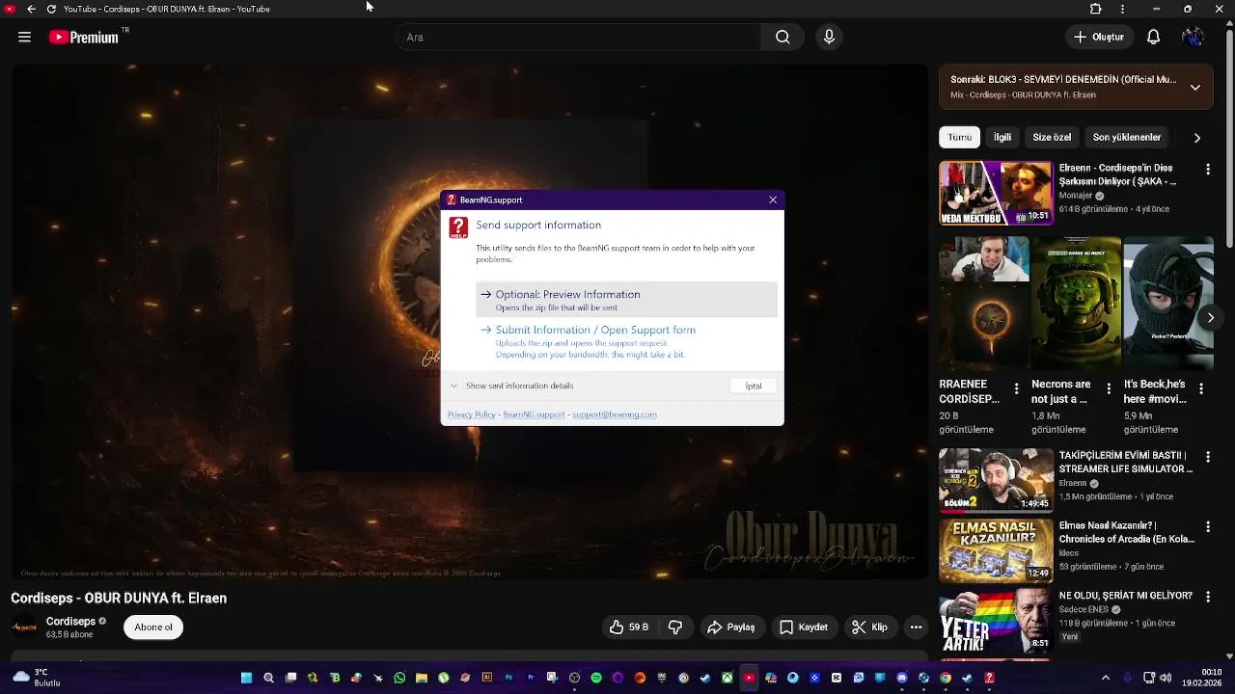The image size is (1235, 694).
Task: Open options for RRAENEE CORDISEP short
Action: (1016, 388)
